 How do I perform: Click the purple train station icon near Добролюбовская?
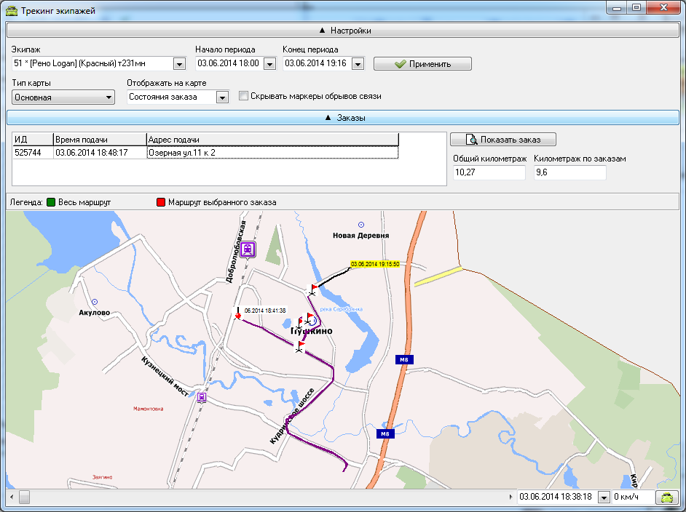click(248, 249)
